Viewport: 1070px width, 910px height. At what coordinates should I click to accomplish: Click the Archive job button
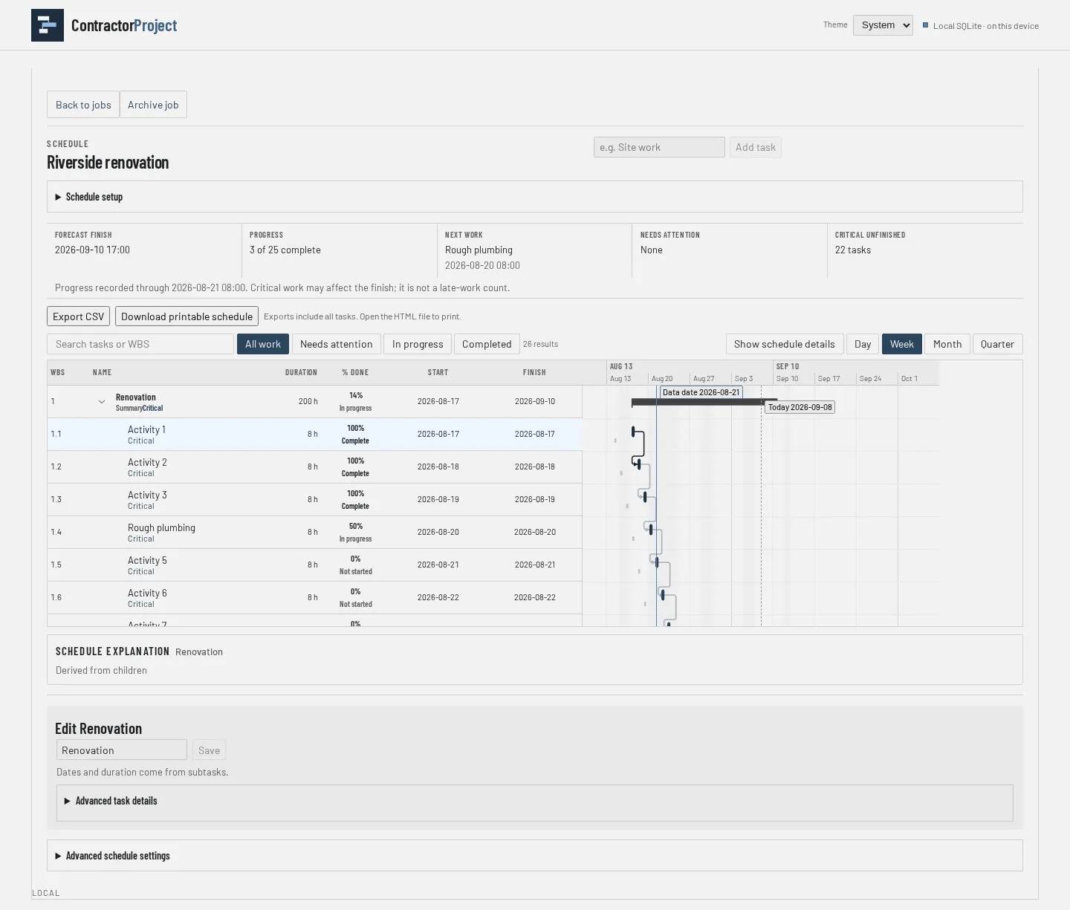click(x=153, y=105)
